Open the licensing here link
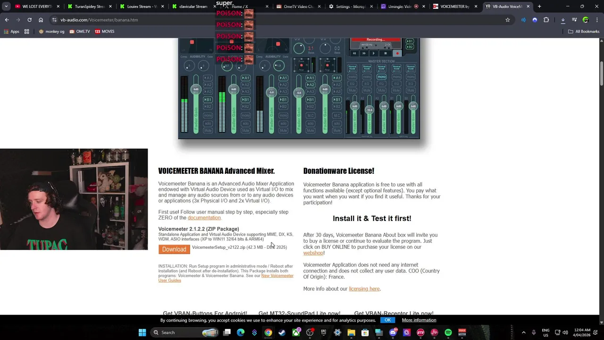The image size is (604, 340). tap(364, 289)
